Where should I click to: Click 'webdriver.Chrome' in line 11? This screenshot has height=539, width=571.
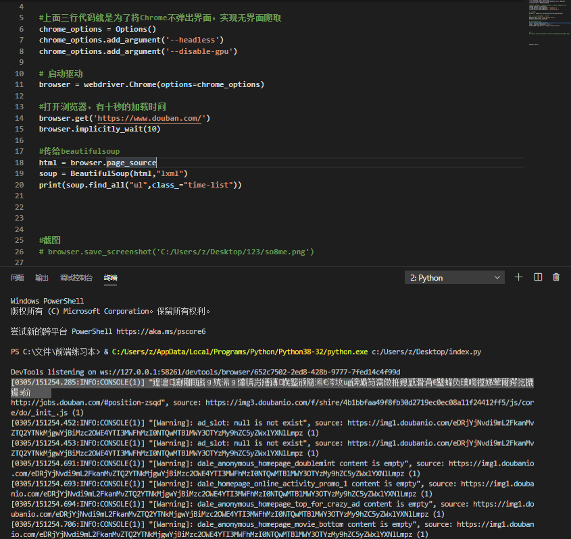pos(120,84)
